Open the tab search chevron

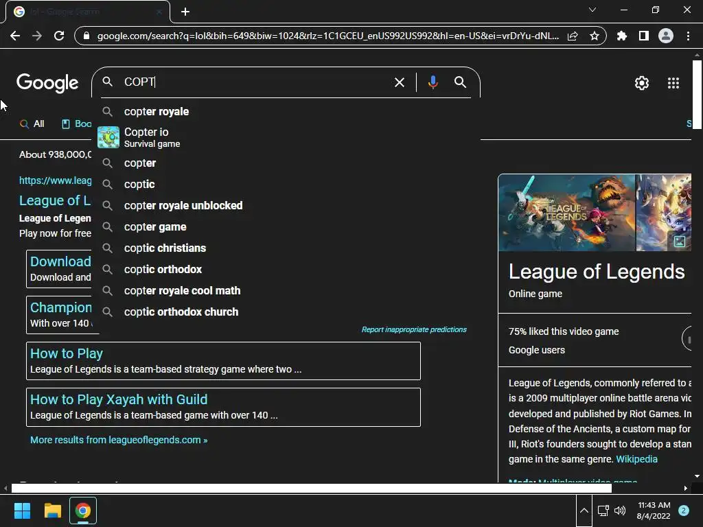592,10
